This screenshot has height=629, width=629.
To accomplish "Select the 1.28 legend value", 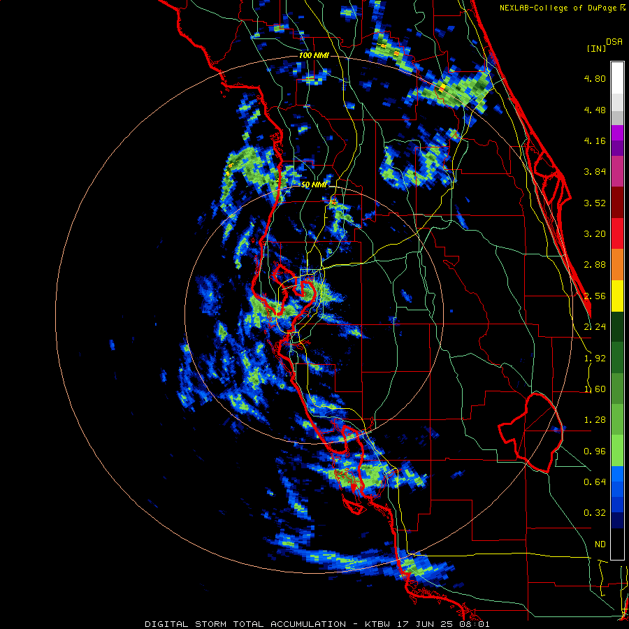I will tap(595, 420).
